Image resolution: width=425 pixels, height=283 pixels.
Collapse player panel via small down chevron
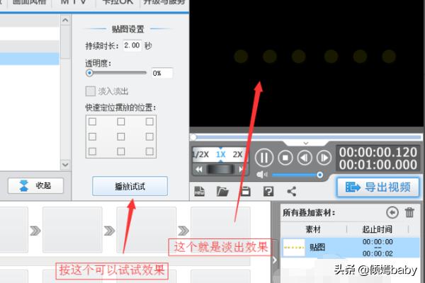tap(306, 143)
